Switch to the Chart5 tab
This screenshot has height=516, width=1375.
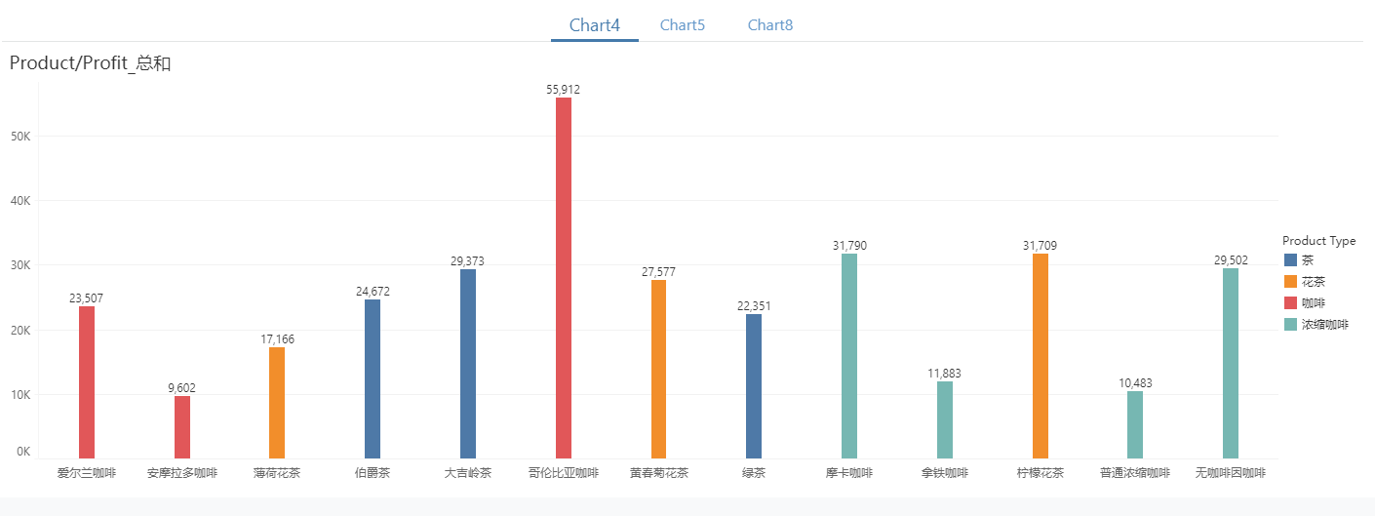pos(682,25)
